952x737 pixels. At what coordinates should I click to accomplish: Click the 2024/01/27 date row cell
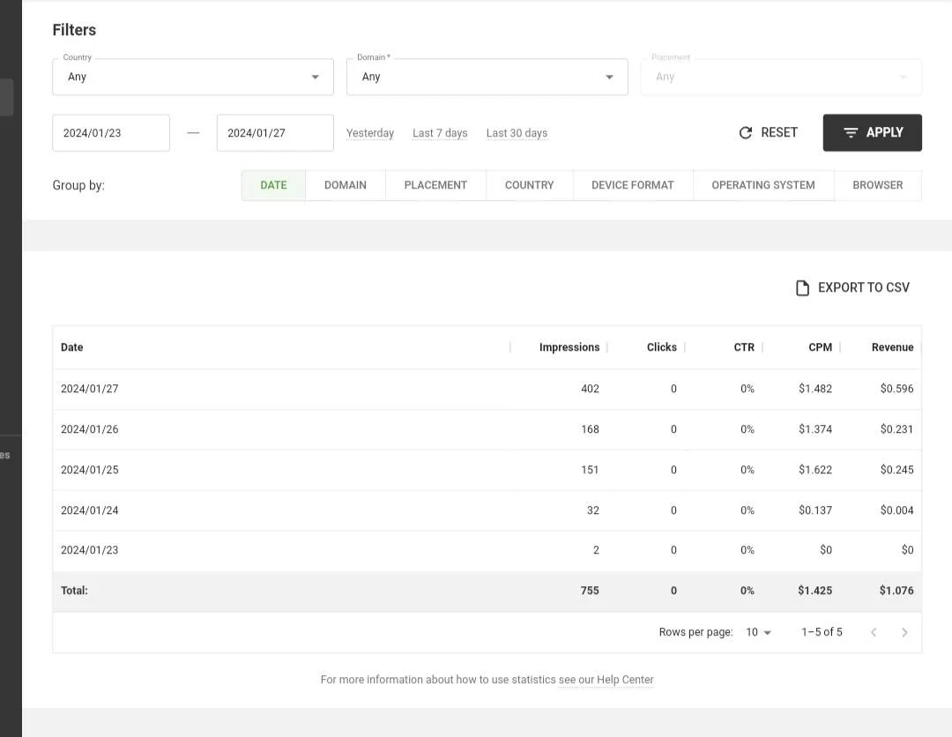(x=89, y=389)
